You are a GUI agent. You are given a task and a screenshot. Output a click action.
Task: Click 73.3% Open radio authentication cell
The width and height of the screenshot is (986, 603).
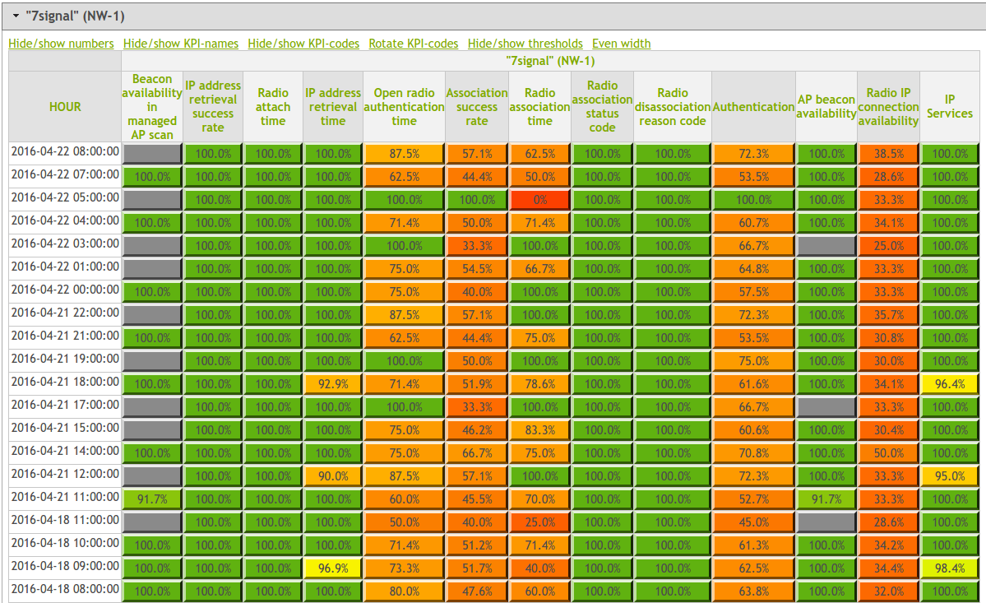click(404, 568)
